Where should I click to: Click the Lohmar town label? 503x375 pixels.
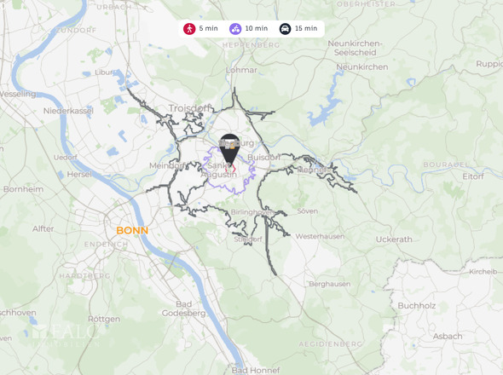point(241,70)
